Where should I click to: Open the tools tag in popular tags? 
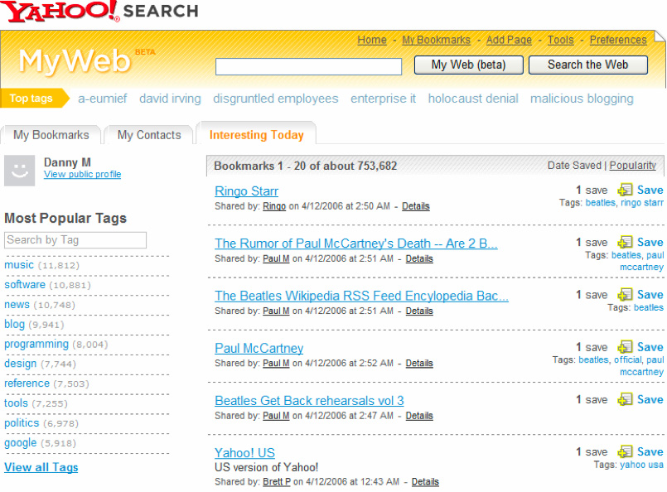click(x=17, y=403)
